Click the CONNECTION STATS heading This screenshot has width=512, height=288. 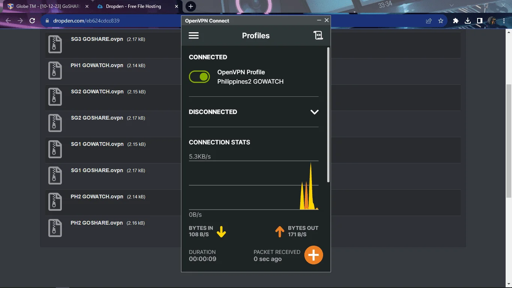tap(219, 142)
